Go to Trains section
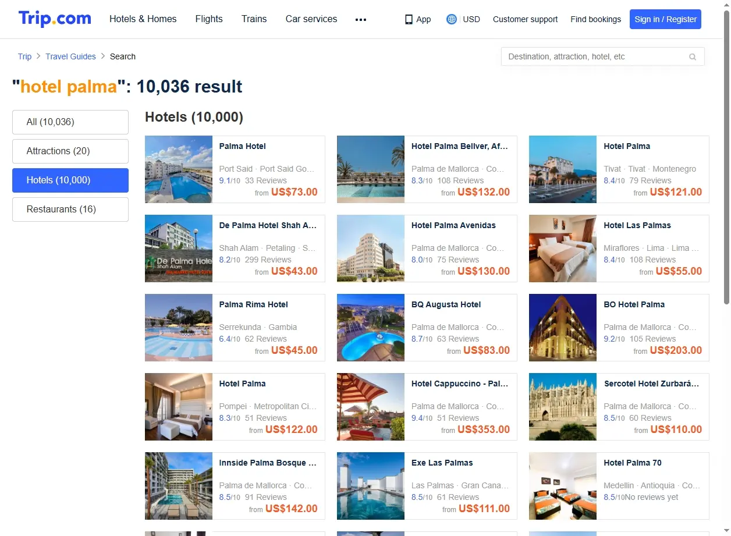Screen dimensions: 731x536 pyautogui.click(x=254, y=19)
